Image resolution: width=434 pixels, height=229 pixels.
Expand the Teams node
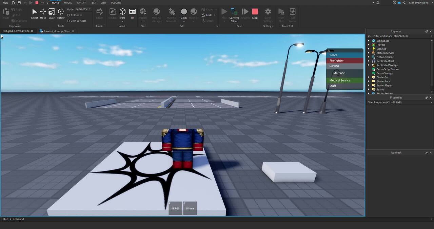tap(369, 90)
